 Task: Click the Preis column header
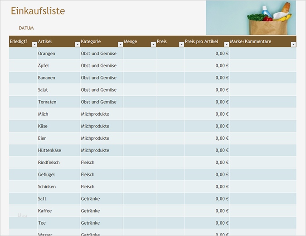tap(170, 41)
